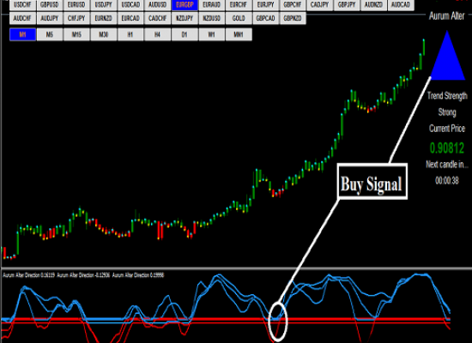The width and height of the screenshot is (472, 343).
Task: Select the MN1 monthly timeframe
Action: (239, 34)
